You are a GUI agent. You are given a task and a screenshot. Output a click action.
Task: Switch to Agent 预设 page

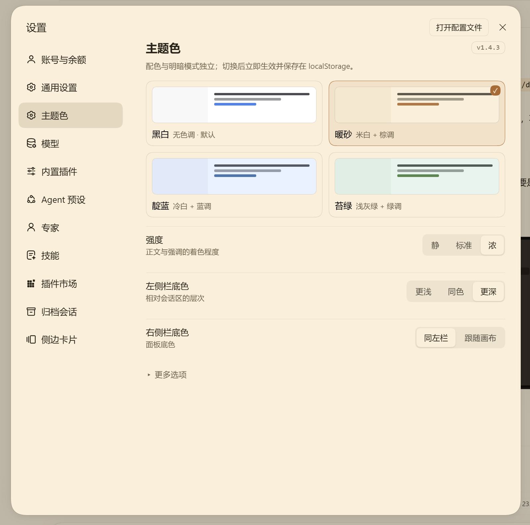click(71, 200)
